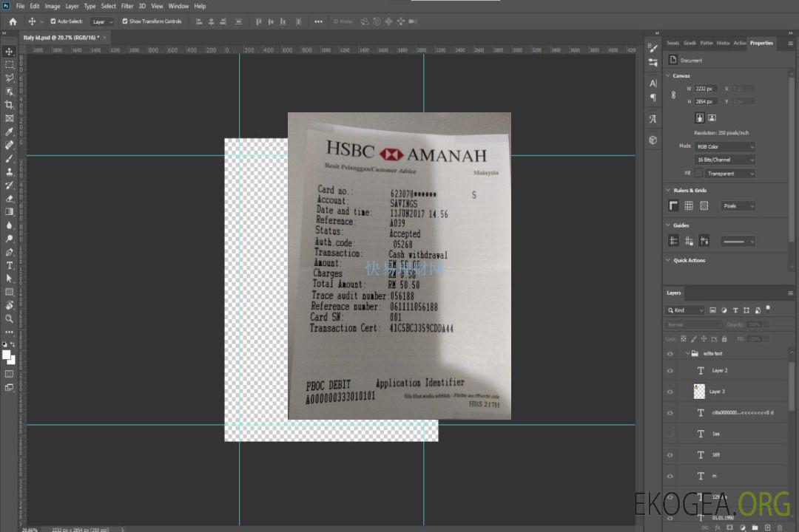
Task: Open the RGB Color mode dropdown
Action: pos(725,147)
